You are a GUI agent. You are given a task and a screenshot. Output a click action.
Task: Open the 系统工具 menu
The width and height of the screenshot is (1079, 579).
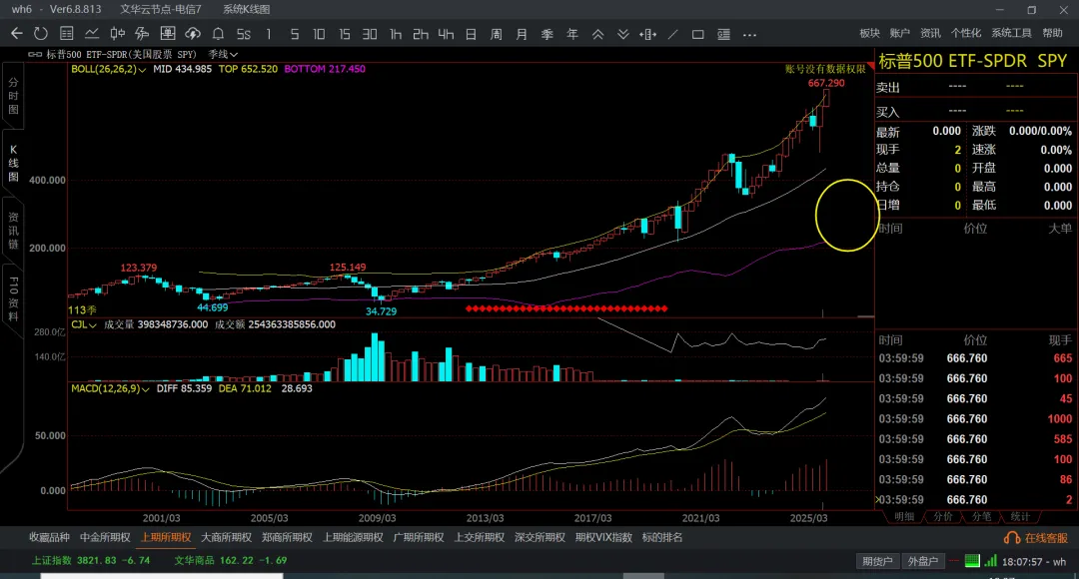tap(1011, 33)
